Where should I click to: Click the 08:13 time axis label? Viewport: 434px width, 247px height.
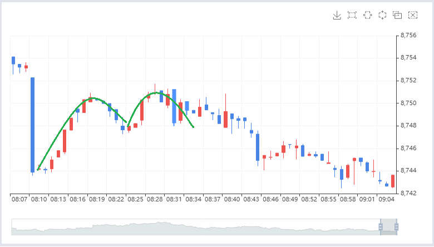click(x=58, y=199)
